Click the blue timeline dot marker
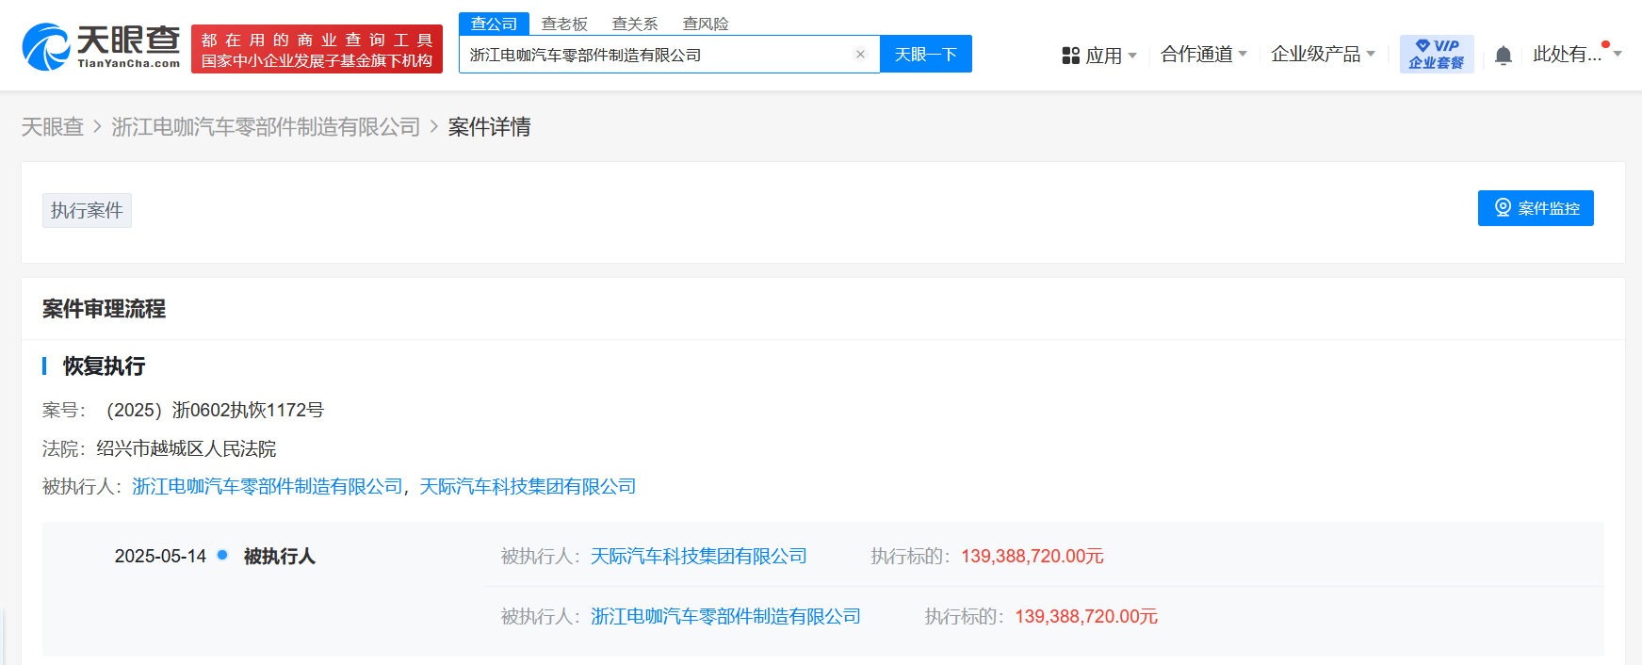The height and width of the screenshot is (665, 1642). coord(222,555)
